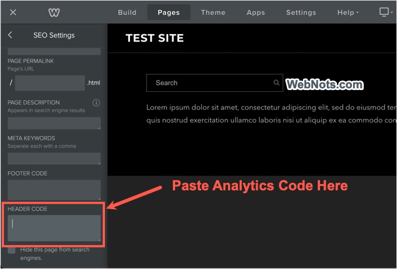Open the Theme tab
This screenshot has width=397, height=269.
click(213, 13)
